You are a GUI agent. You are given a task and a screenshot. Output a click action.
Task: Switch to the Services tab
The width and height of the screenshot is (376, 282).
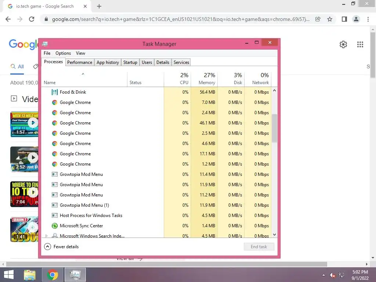[181, 62]
